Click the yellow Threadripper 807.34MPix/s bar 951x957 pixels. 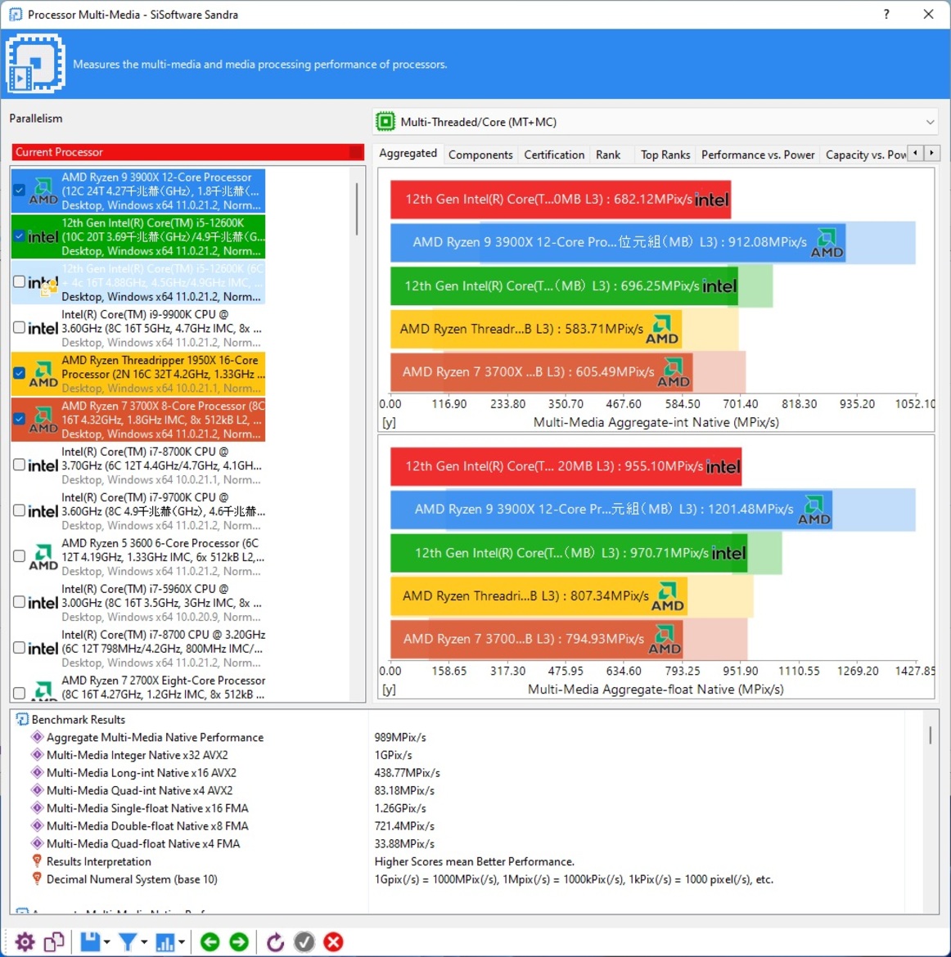point(539,596)
